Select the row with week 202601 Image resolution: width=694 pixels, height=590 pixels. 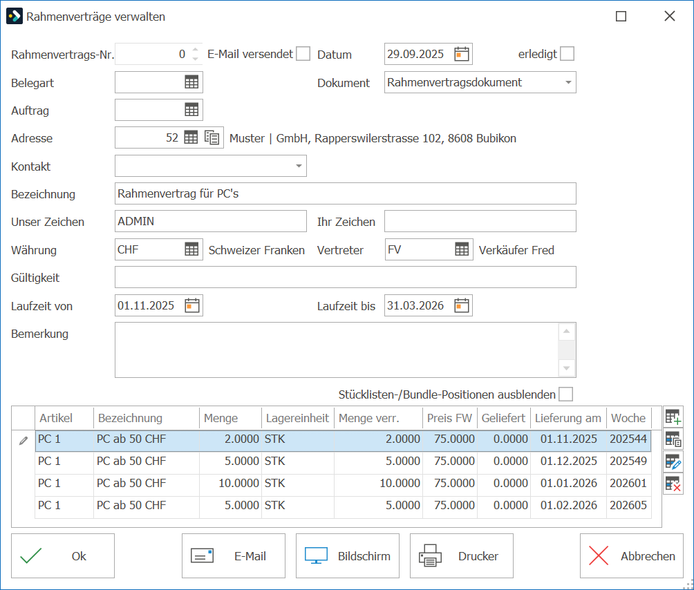[343, 484]
